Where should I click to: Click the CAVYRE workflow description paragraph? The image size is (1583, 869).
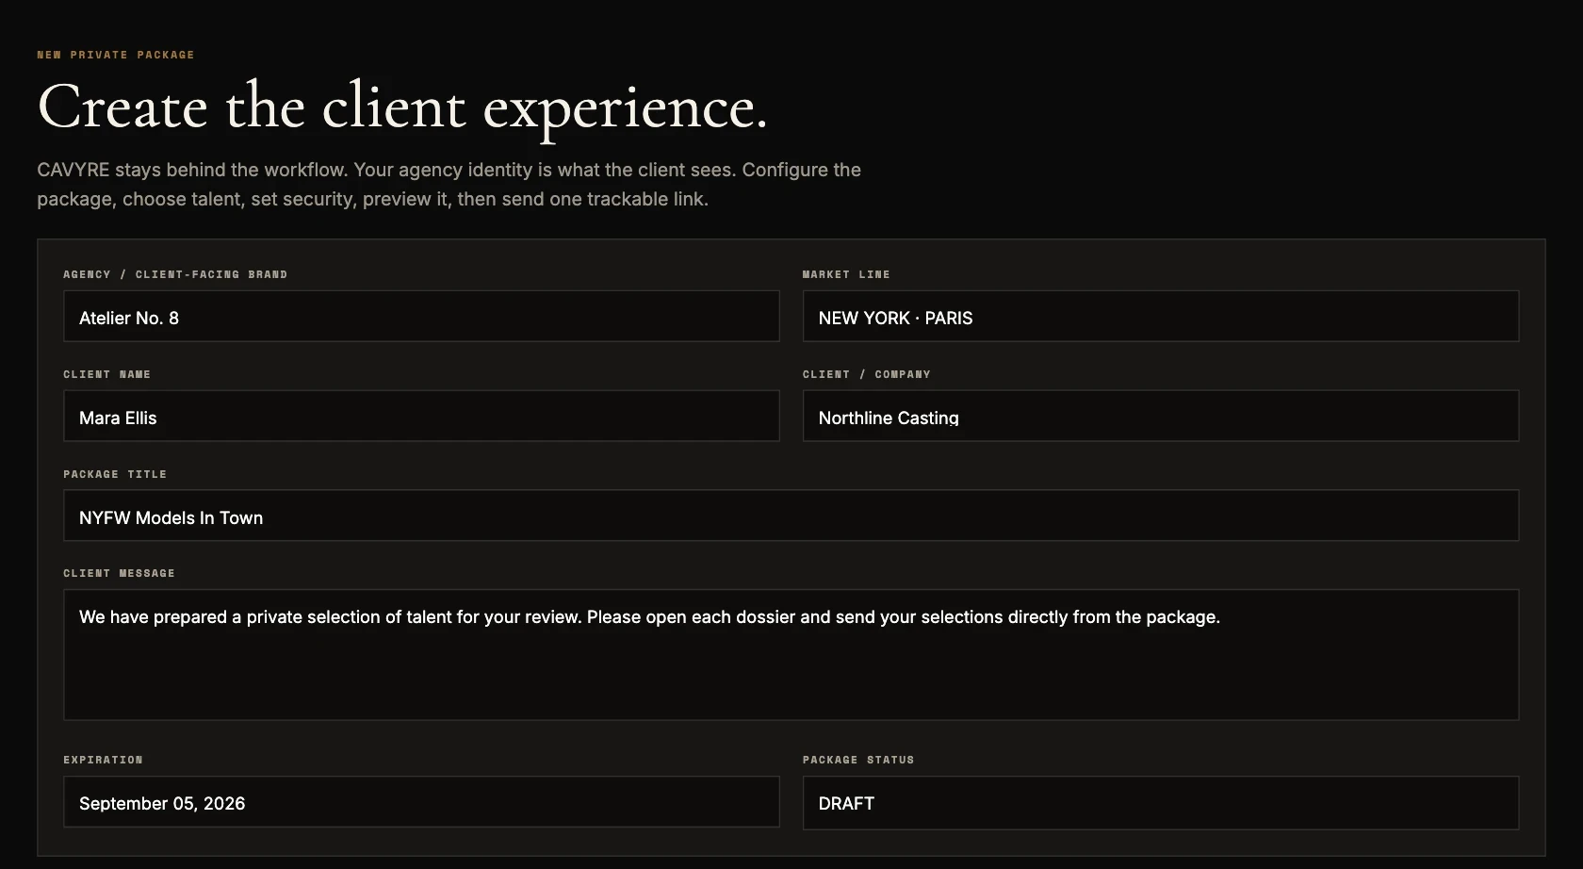point(449,184)
